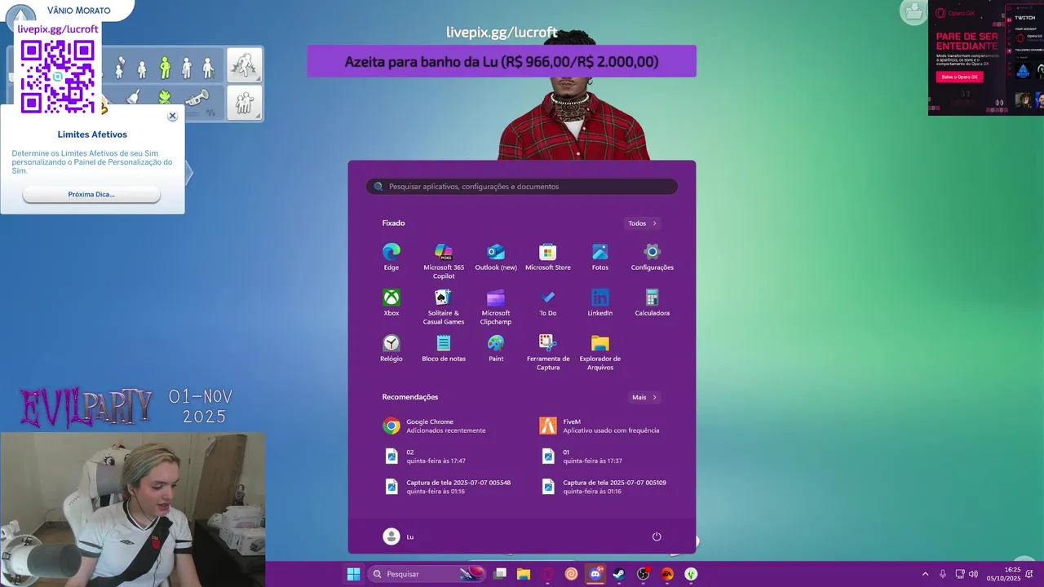Screen dimensions: 1044x587
Task: Close the Limites Afetivos tip
Action: tap(172, 117)
